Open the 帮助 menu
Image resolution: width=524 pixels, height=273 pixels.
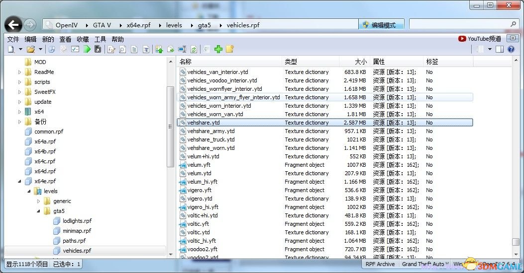click(x=117, y=39)
